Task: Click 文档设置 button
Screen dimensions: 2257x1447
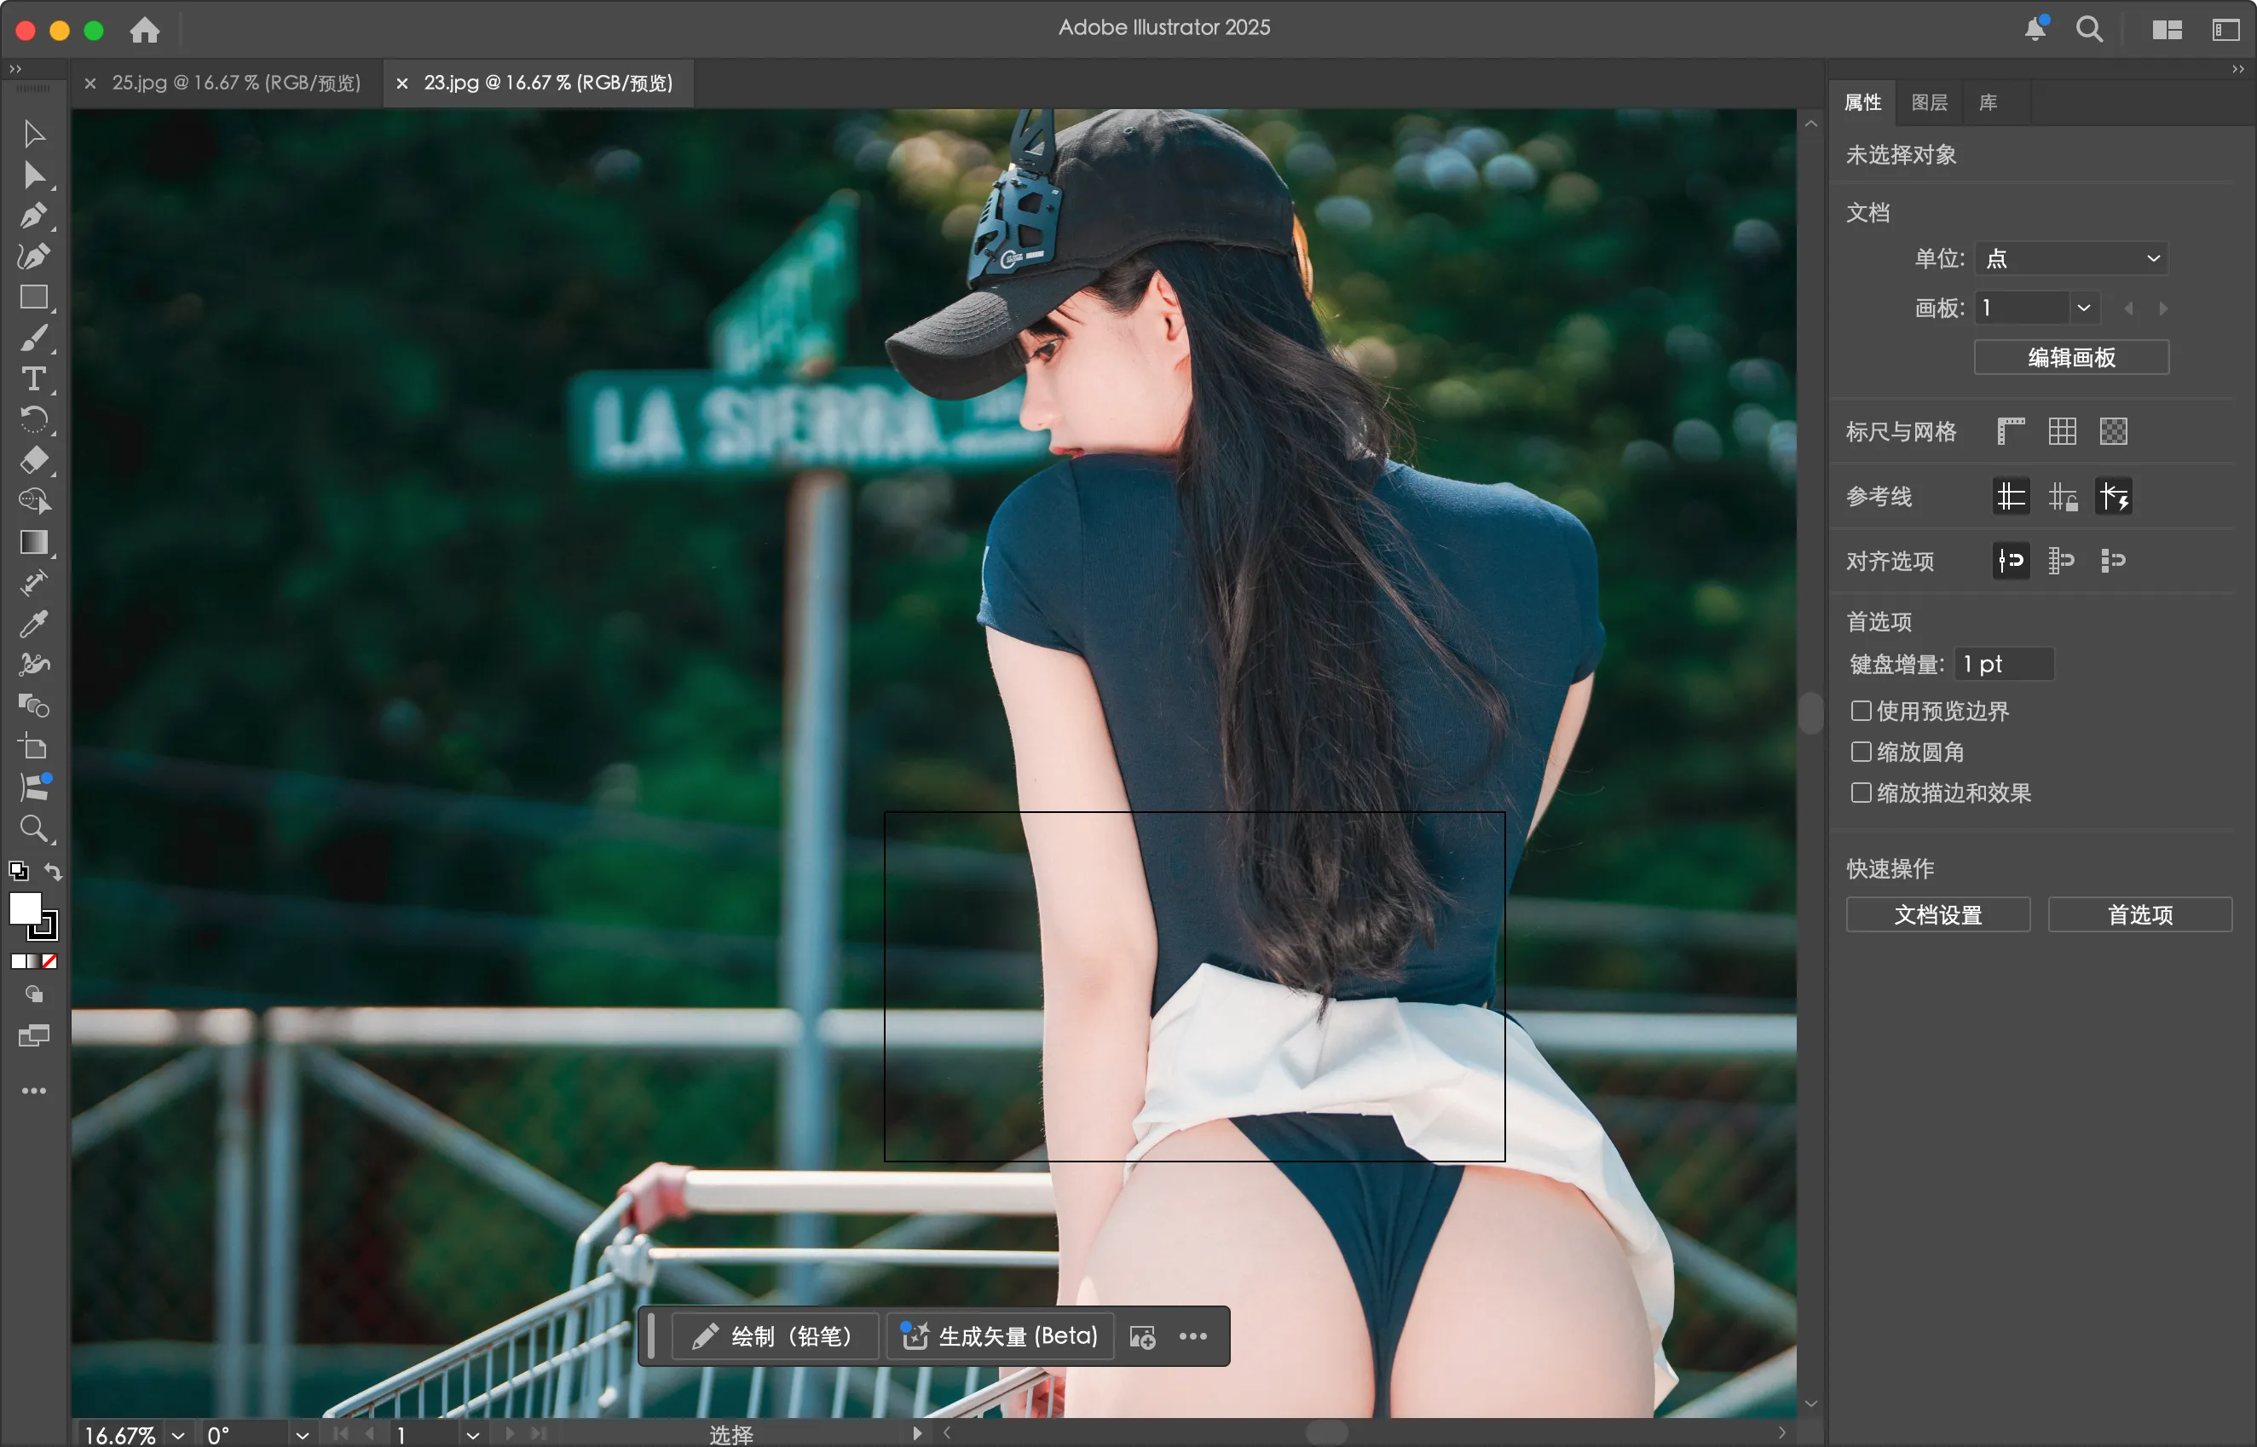Action: 1937,914
